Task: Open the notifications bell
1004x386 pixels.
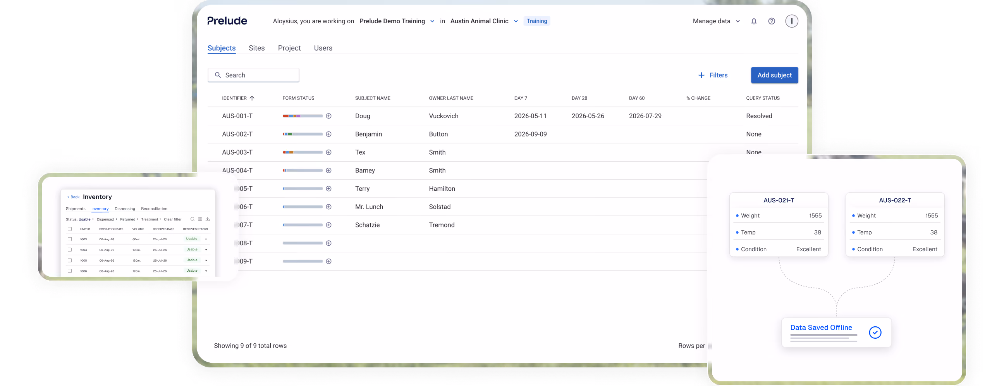Action: (x=754, y=21)
